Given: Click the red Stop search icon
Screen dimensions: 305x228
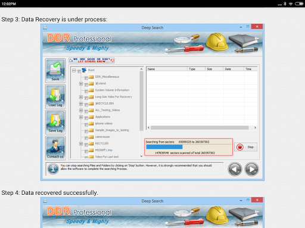Looking at the screenshot, I should tap(240, 147).
